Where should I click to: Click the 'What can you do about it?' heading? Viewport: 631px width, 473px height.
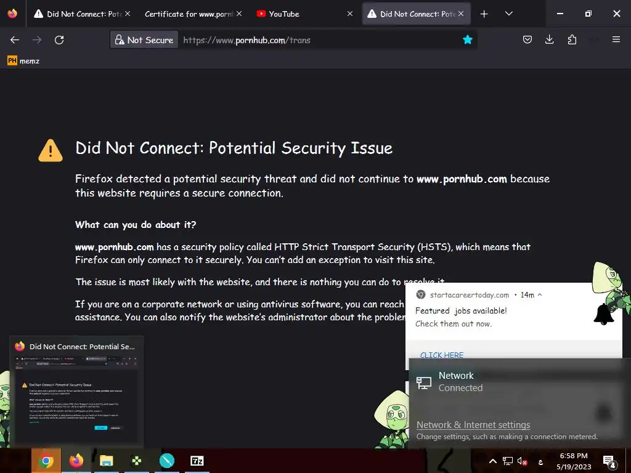136,224
